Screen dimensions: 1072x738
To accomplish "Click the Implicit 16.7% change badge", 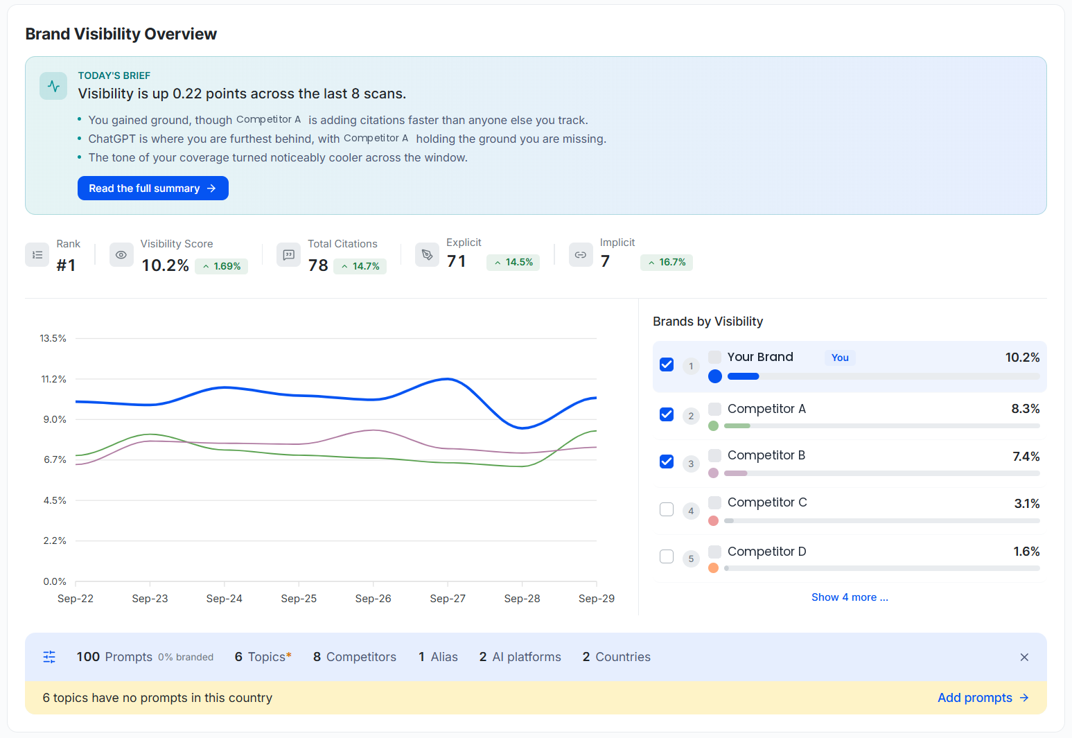I will click(x=666, y=262).
